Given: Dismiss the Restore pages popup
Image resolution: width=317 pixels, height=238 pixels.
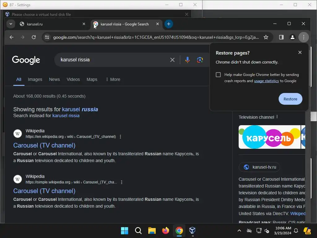Looking at the screenshot, I should pos(300,53).
